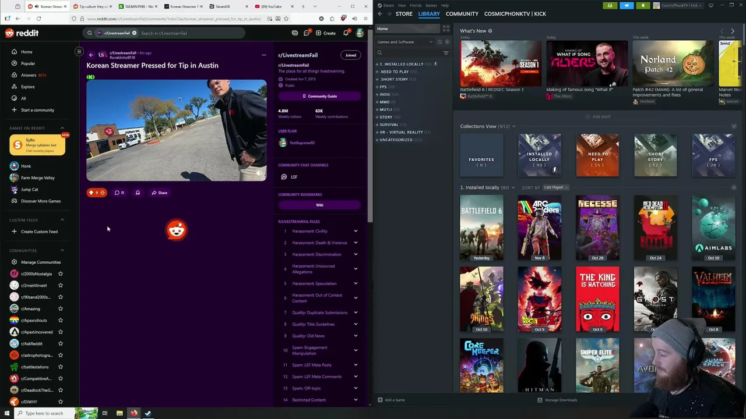Image resolution: width=746 pixels, height=419 pixels.
Task: Expand rule Harassment: Civility
Action: pyautogui.click(x=356, y=231)
